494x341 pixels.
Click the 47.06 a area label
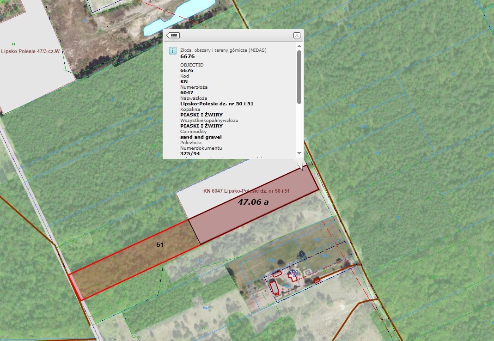click(253, 202)
